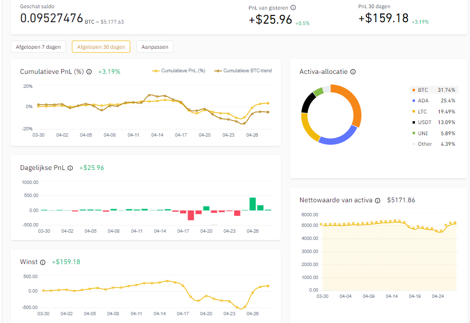The height and width of the screenshot is (323, 470).
Task: Click the Geschat saldo BTC balance value
Action: pos(52,18)
